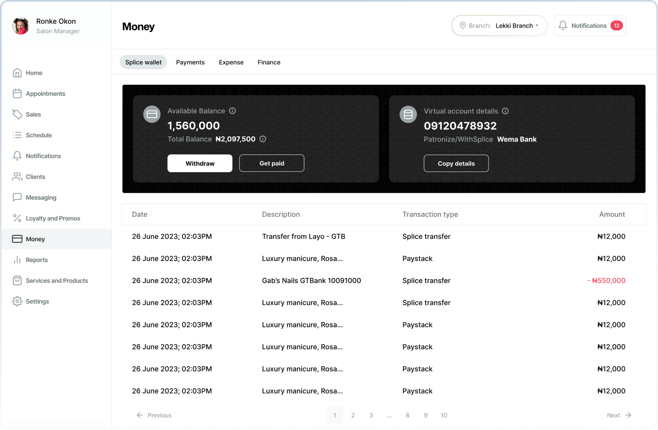Click the Sales tag icon

17,114
